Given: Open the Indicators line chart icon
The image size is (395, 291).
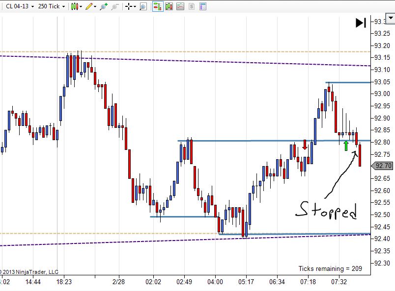Looking at the screenshot, I should point(180,6).
